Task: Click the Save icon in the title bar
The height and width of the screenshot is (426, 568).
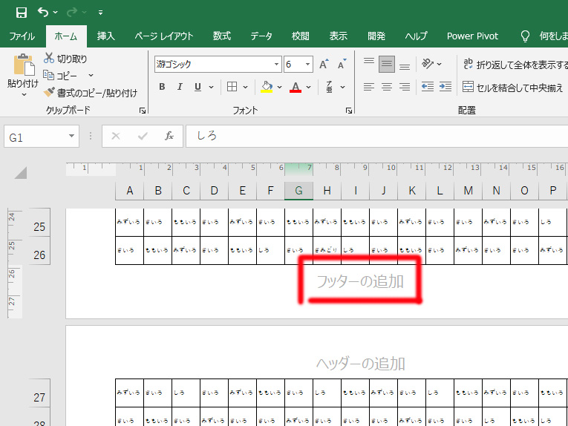Action: pyautogui.click(x=21, y=12)
